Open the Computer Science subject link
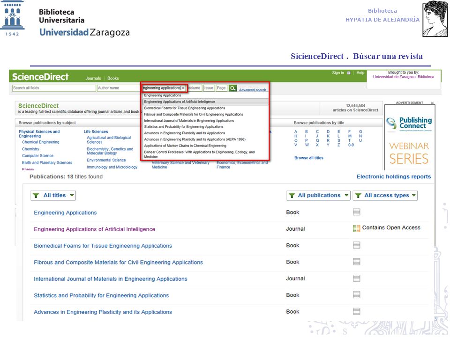The height and width of the screenshot is (337, 450). click(37, 155)
